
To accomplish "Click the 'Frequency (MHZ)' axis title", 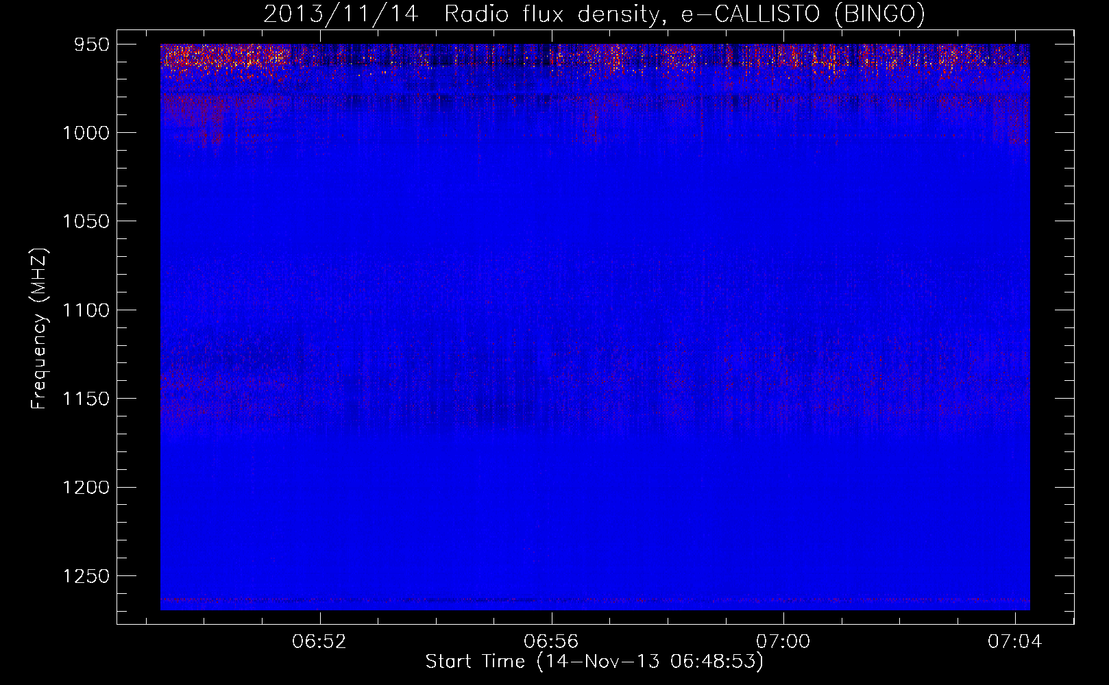I will [40, 329].
